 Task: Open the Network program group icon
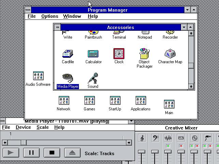64,100
